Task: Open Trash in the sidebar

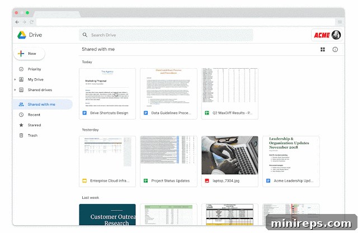Action: (32, 135)
